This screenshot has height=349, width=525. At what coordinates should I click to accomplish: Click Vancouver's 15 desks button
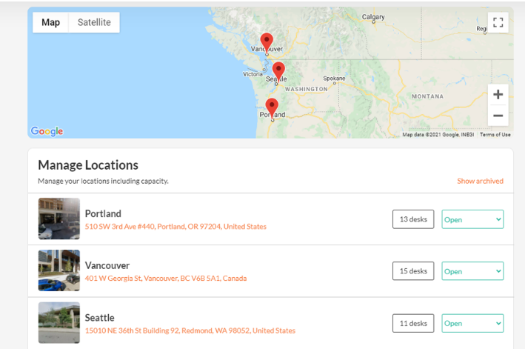coord(413,271)
